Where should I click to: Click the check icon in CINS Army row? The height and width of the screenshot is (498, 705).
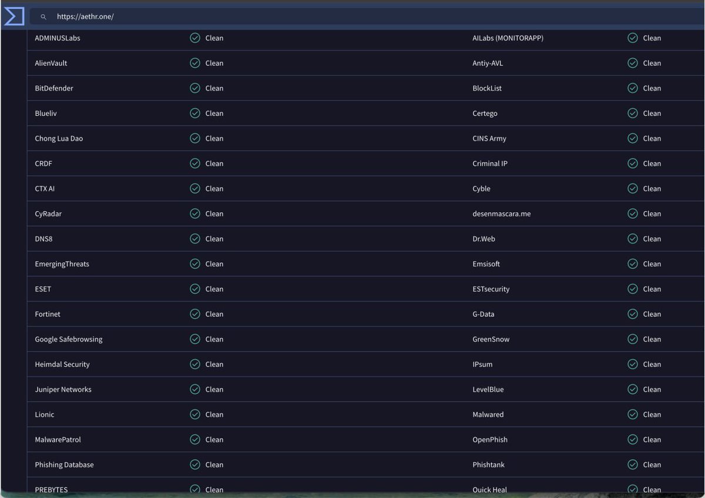pyautogui.click(x=633, y=138)
